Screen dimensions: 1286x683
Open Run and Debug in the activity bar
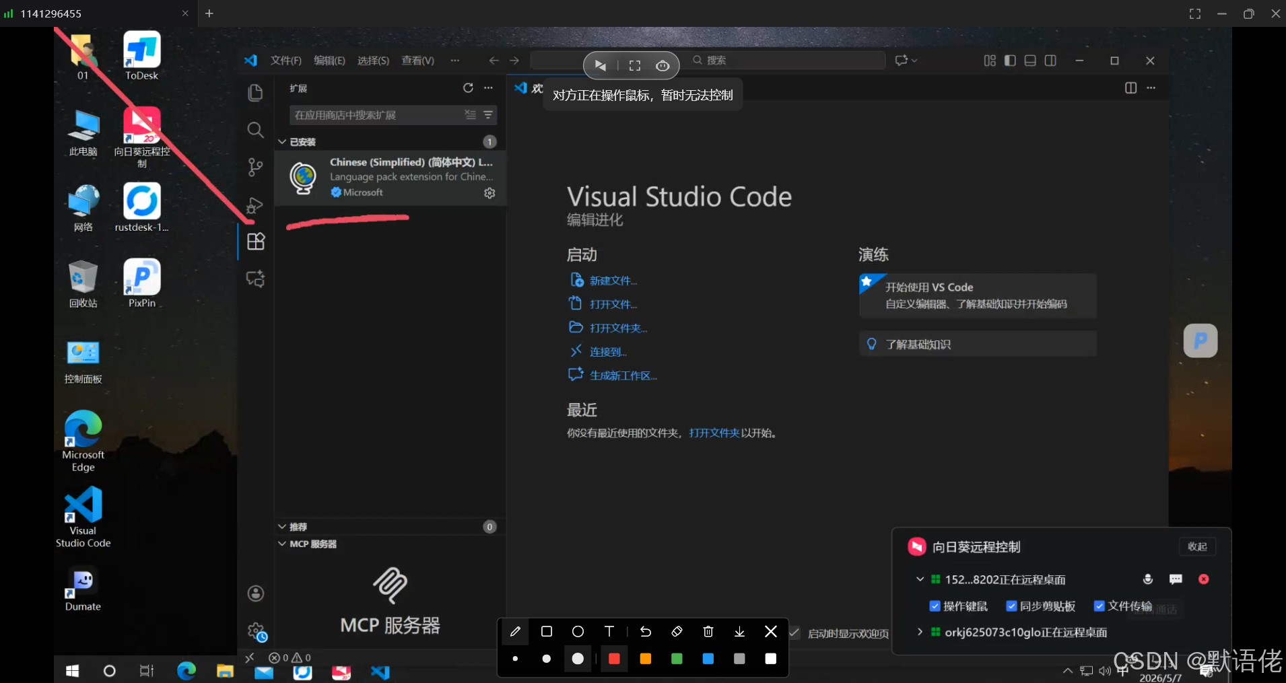(255, 205)
